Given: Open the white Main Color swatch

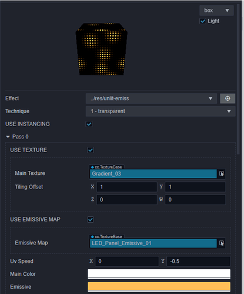Looking at the screenshot, I should click(x=159, y=274).
